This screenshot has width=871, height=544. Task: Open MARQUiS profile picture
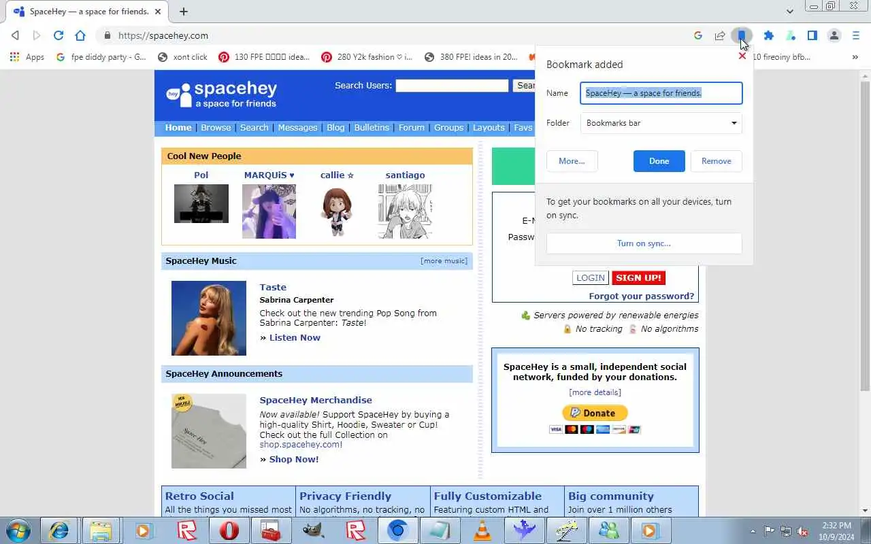pyautogui.click(x=269, y=211)
